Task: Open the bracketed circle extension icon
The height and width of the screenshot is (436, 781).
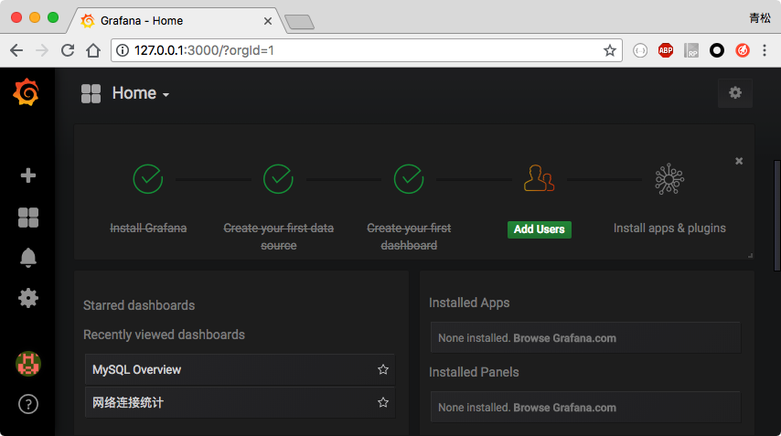Action: [x=640, y=50]
